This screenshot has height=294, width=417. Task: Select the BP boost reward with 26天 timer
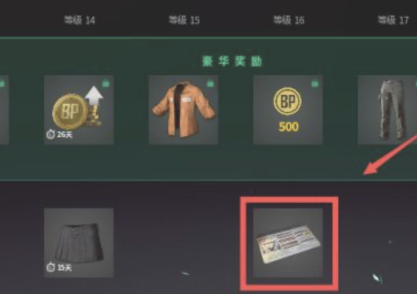(79, 110)
